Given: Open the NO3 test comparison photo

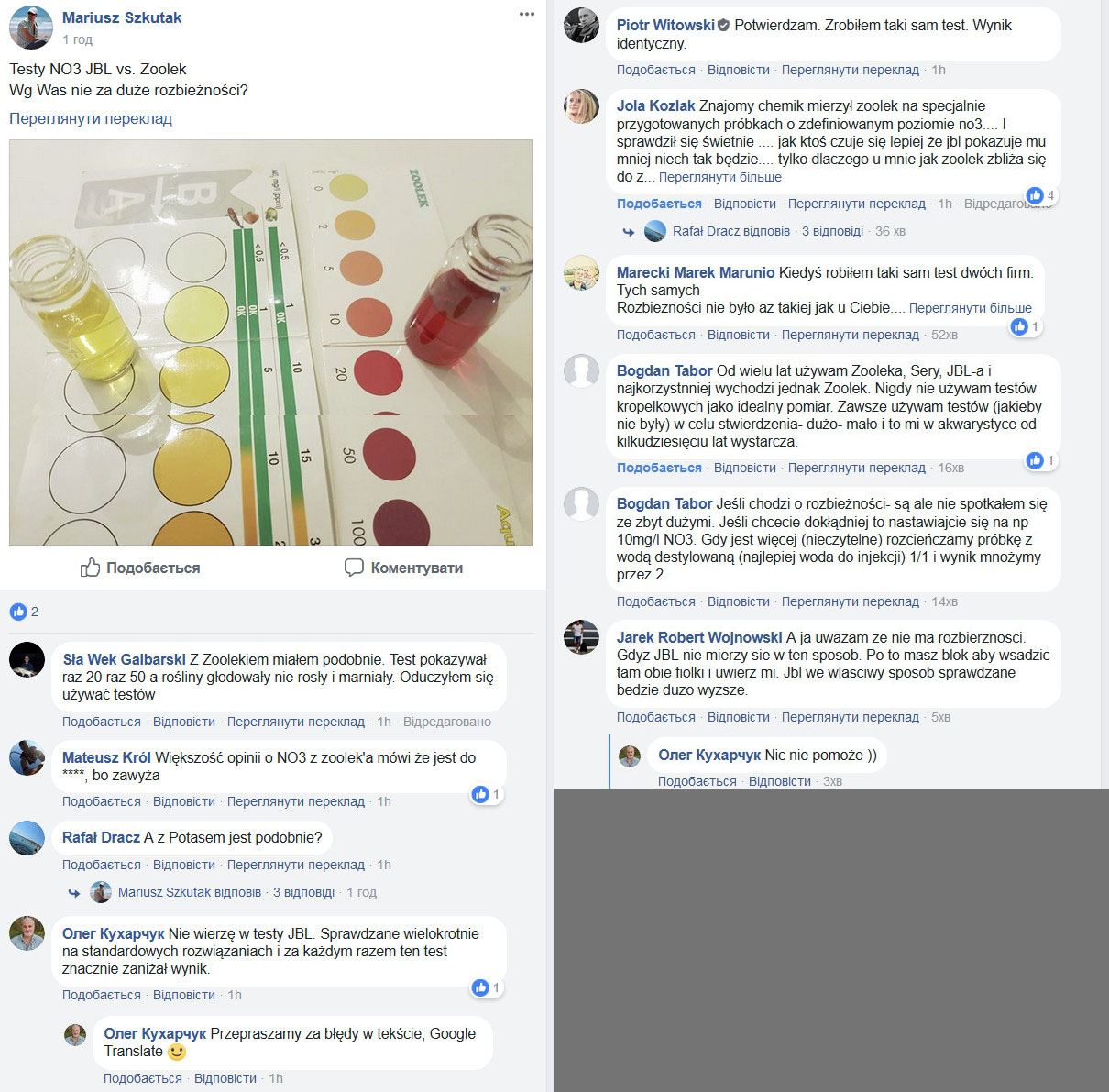Looking at the screenshot, I should (270, 342).
